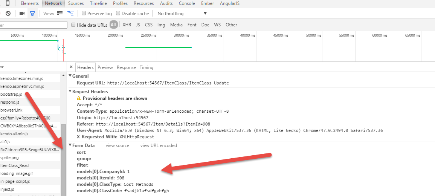Screen dimensions: 435x196
Task: Switch to large request rows view
Action: click(x=60, y=14)
